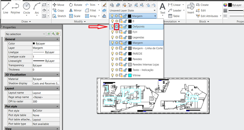Activate the Fillet command
The height and width of the screenshot is (130, 244).
[91, 10]
